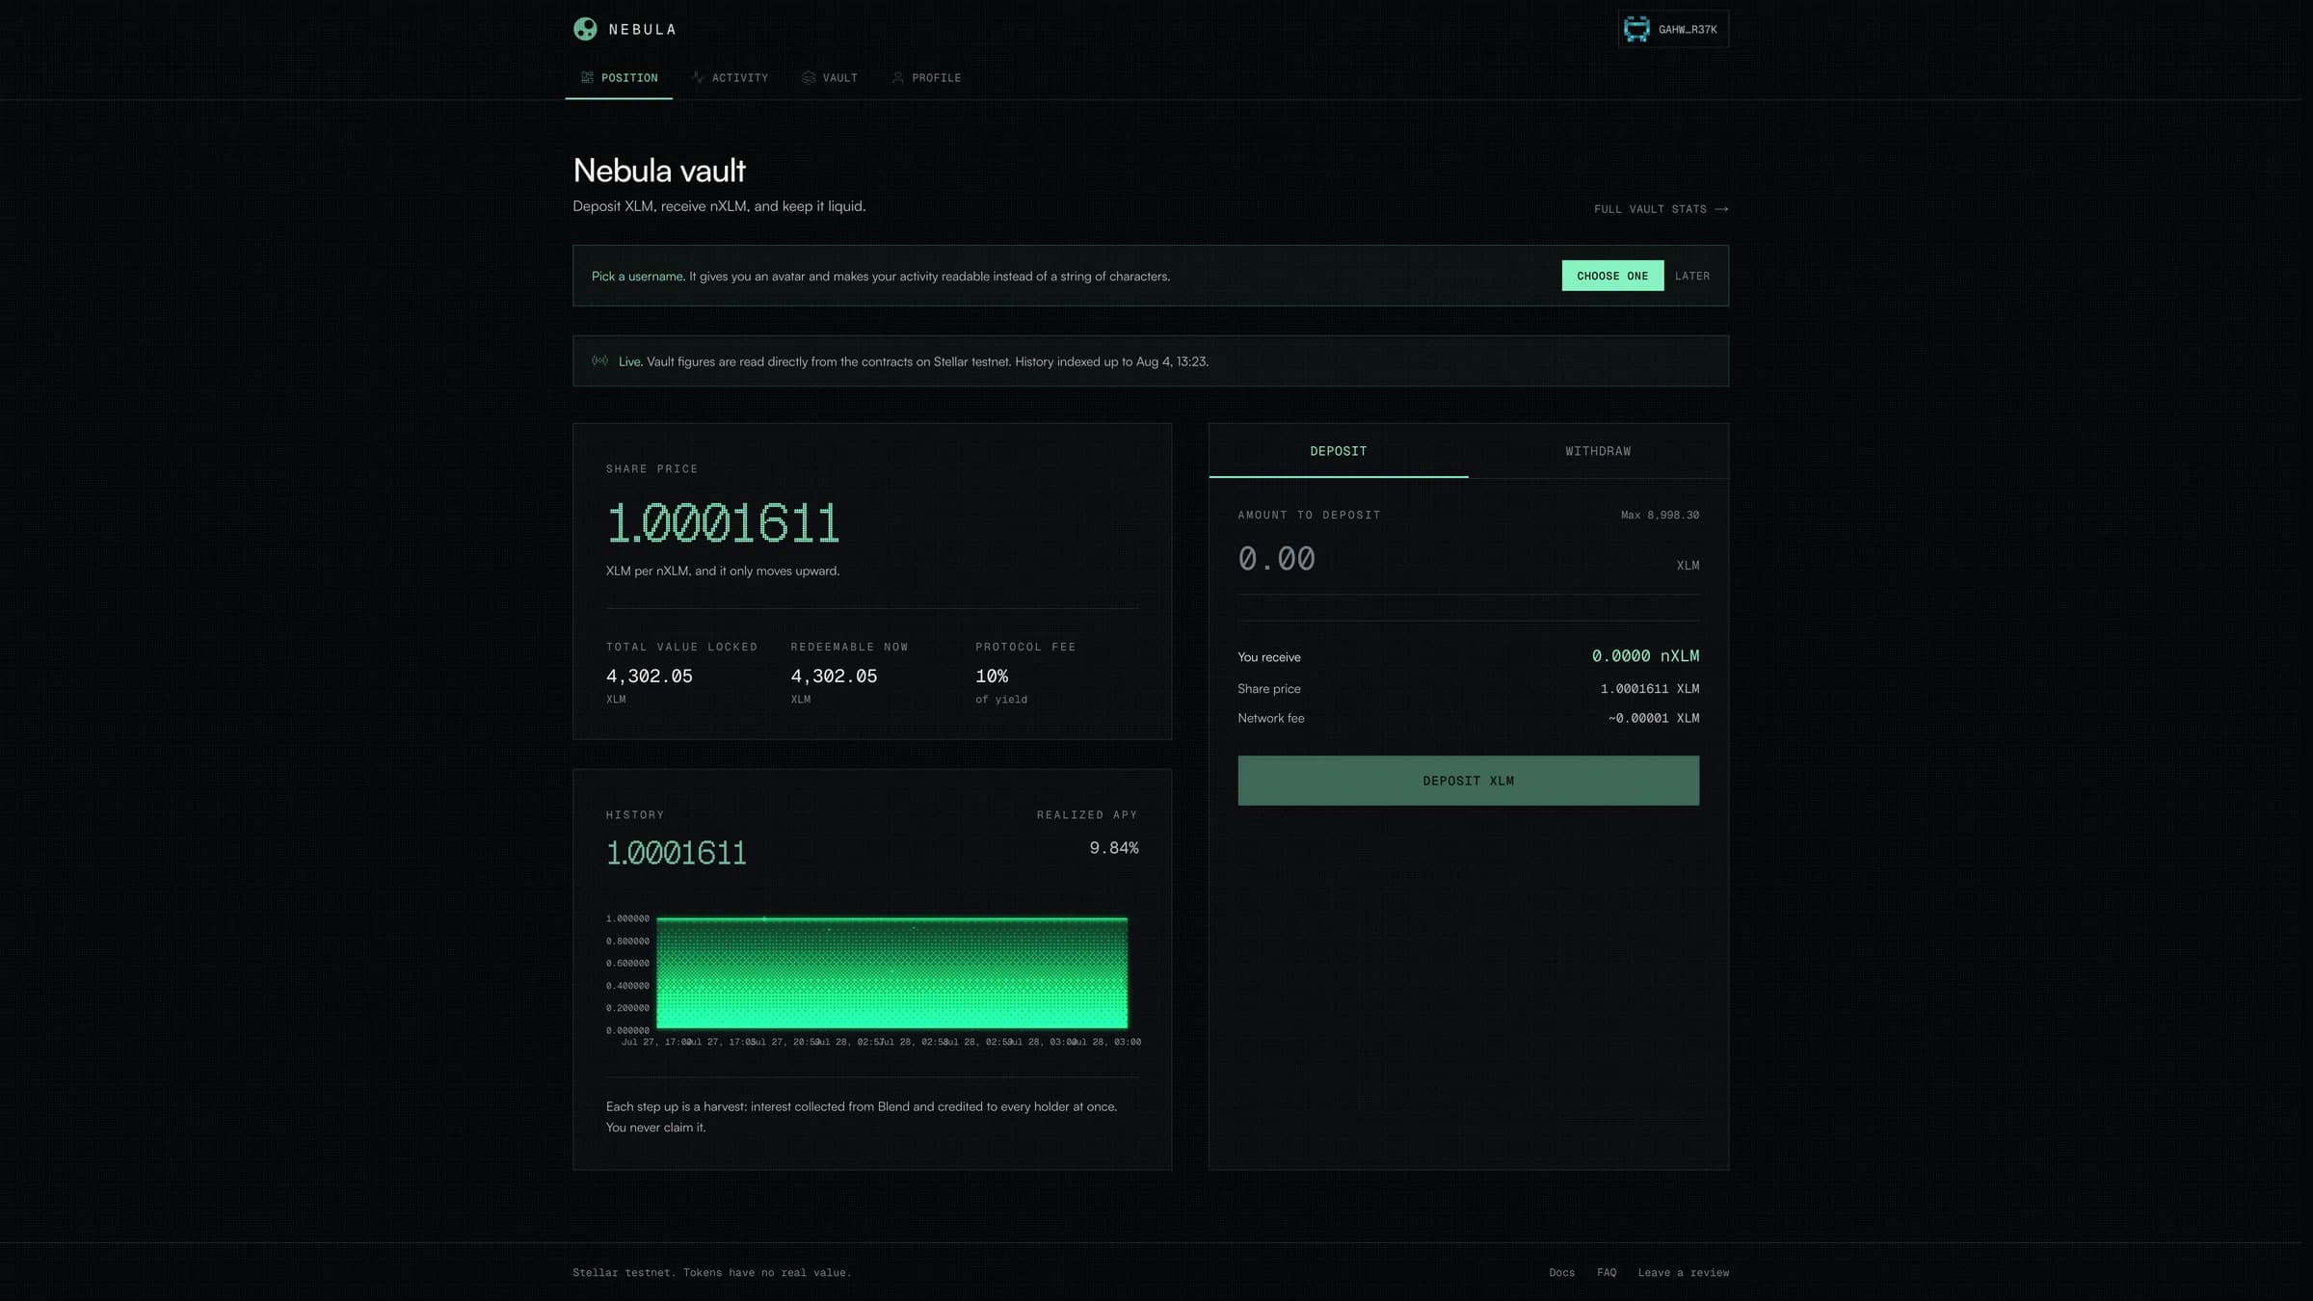The width and height of the screenshot is (2313, 1301).
Task: Click the 'Live.' status text
Action: coord(630,362)
